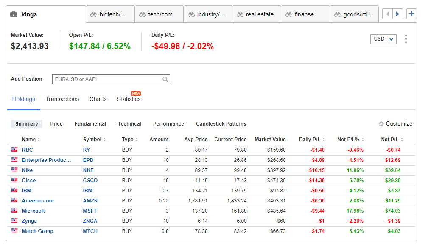Image resolution: width=428 pixels, height=249 pixels.
Task: Open the Charts tab
Action: pos(98,99)
